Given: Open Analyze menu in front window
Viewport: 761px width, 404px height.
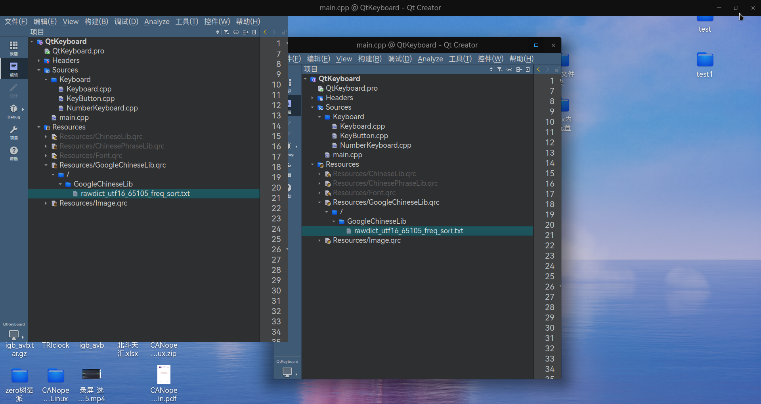Looking at the screenshot, I should (430, 59).
